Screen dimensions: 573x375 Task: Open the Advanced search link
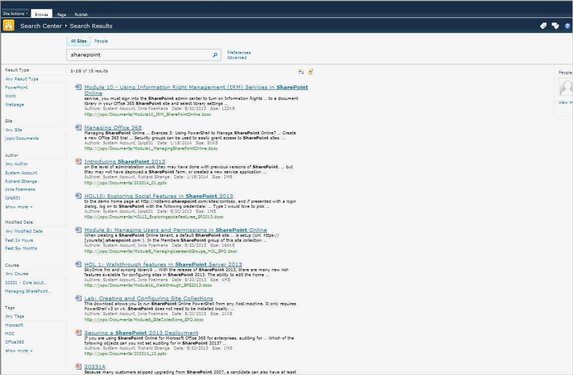click(x=237, y=57)
